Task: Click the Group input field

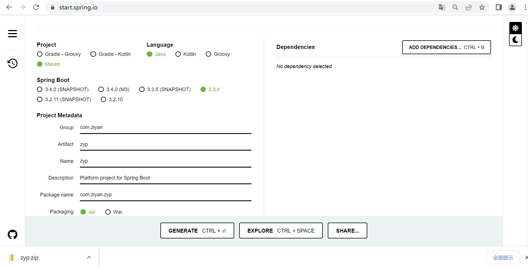Action: click(x=166, y=128)
